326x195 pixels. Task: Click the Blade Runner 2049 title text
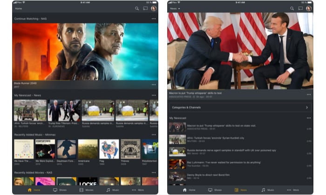coord(25,83)
